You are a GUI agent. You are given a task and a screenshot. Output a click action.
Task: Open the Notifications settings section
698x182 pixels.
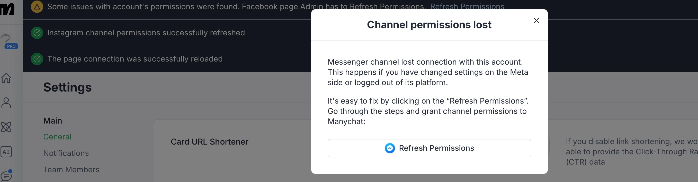coord(66,153)
